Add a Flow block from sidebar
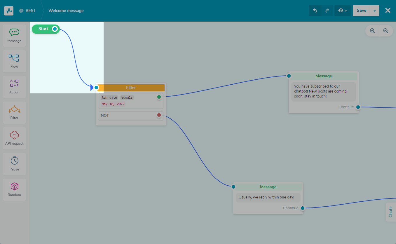 pyautogui.click(x=14, y=61)
